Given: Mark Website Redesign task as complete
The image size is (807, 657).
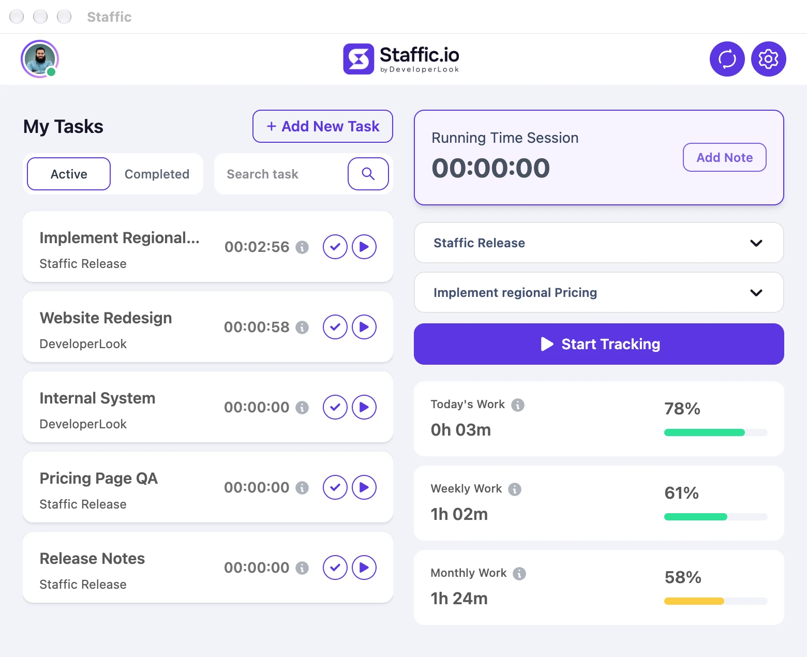Looking at the screenshot, I should click(335, 327).
